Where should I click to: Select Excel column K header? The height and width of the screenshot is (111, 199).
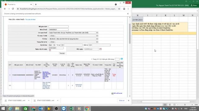point(165,15)
